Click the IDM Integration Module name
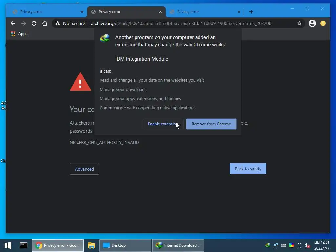 [142, 59]
